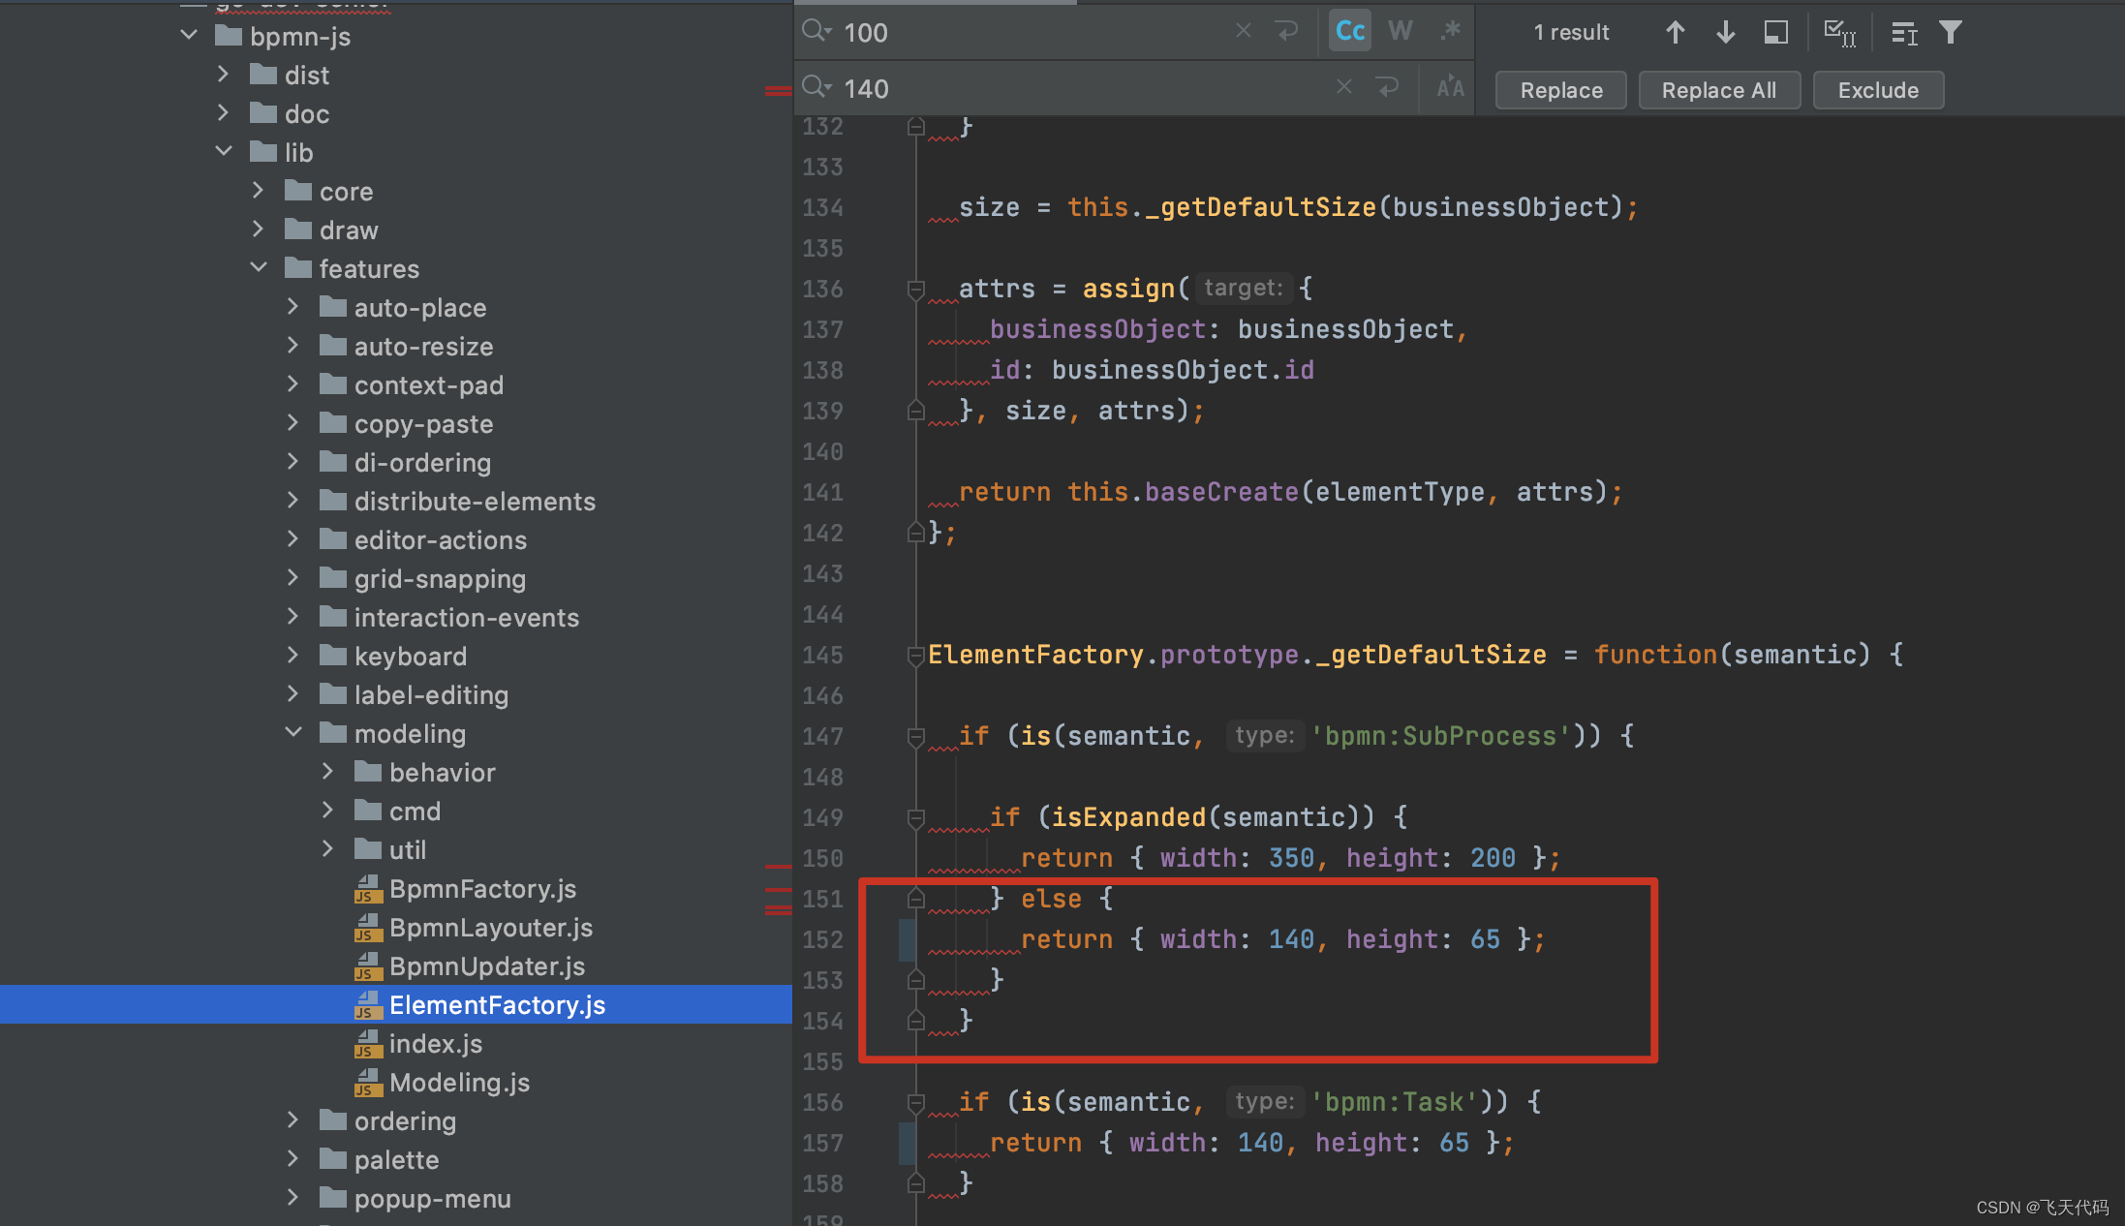The height and width of the screenshot is (1226, 2125).
Task: Expand the doc folder
Action: (x=224, y=113)
